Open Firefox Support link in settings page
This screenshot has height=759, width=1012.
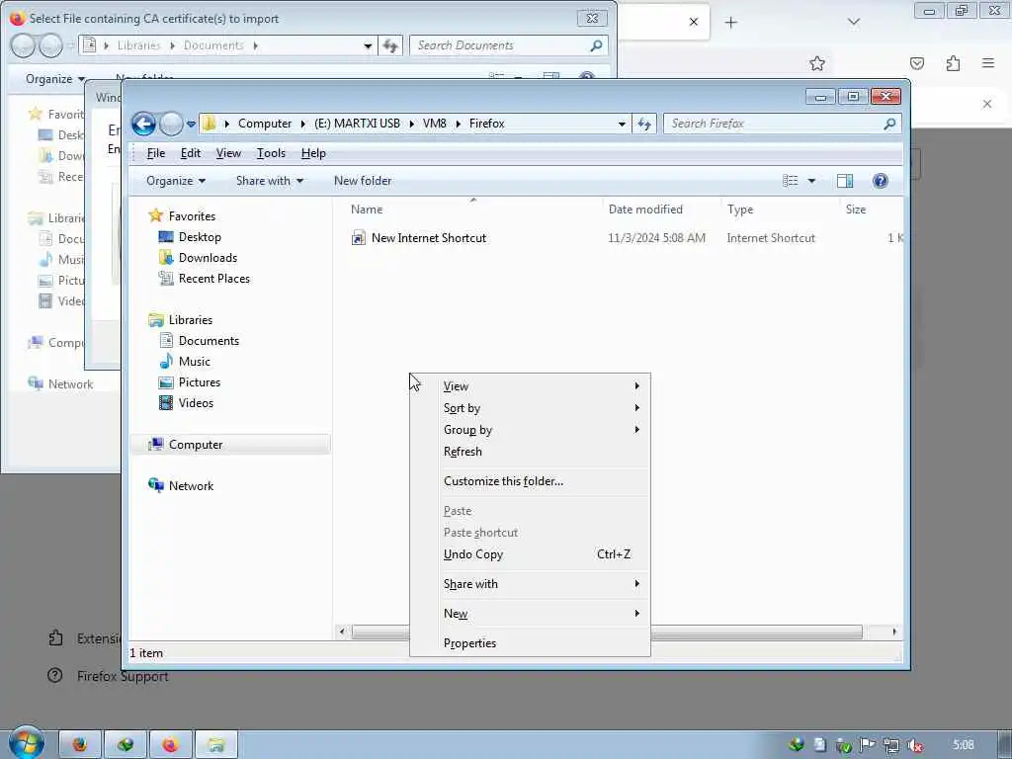pyautogui.click(x=123, y=676)
